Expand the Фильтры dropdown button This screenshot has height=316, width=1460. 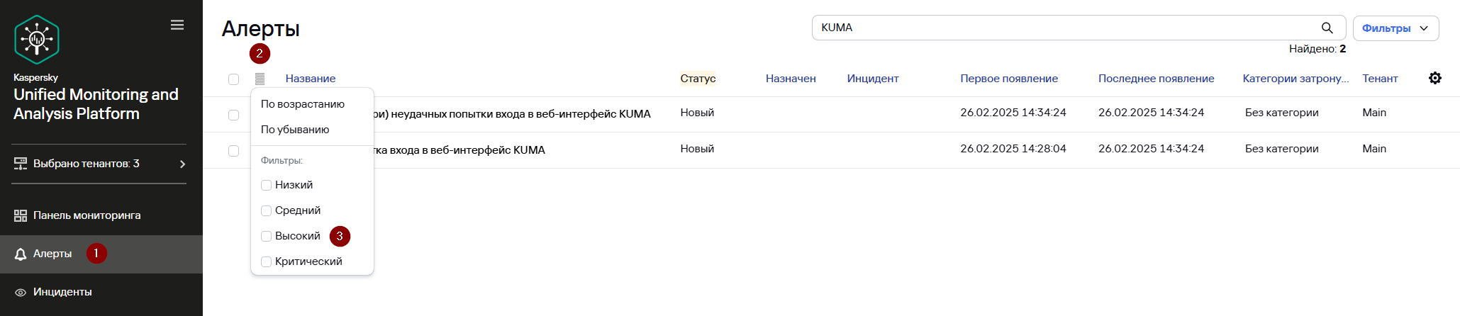pyautogui.click(x=1395, y=28)
